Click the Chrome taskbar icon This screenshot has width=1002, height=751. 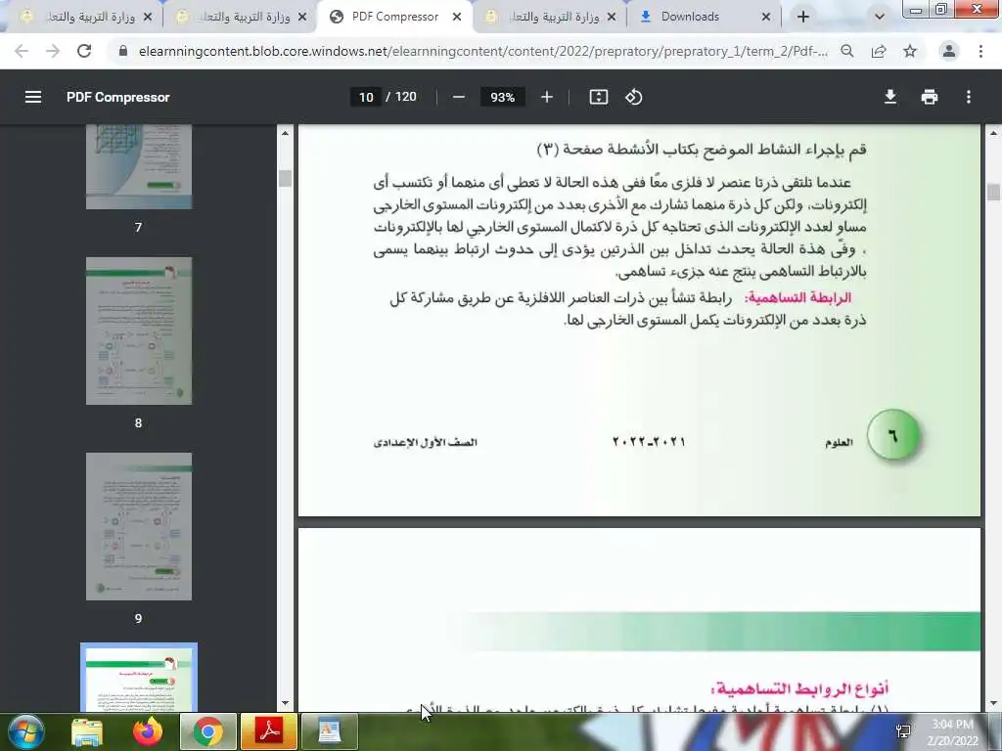pos(208,731)
